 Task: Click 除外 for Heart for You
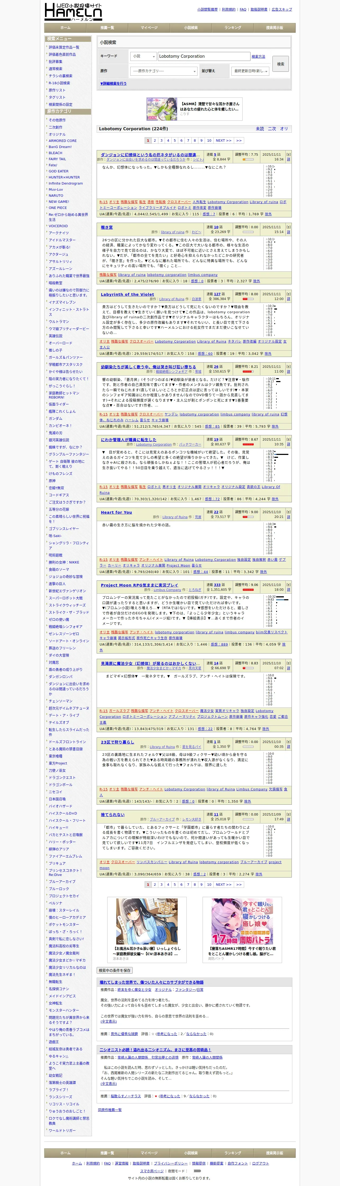coord(263,572)
